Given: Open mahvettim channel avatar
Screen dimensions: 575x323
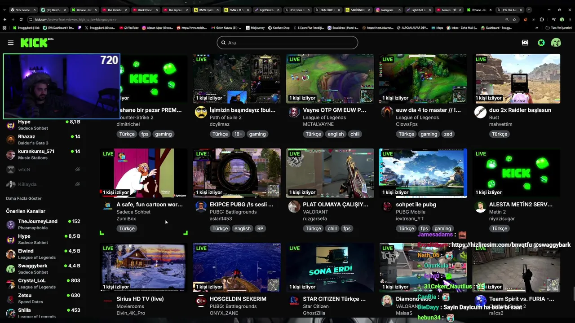Looking at the screenshot, I should click(x=480, y=112).
